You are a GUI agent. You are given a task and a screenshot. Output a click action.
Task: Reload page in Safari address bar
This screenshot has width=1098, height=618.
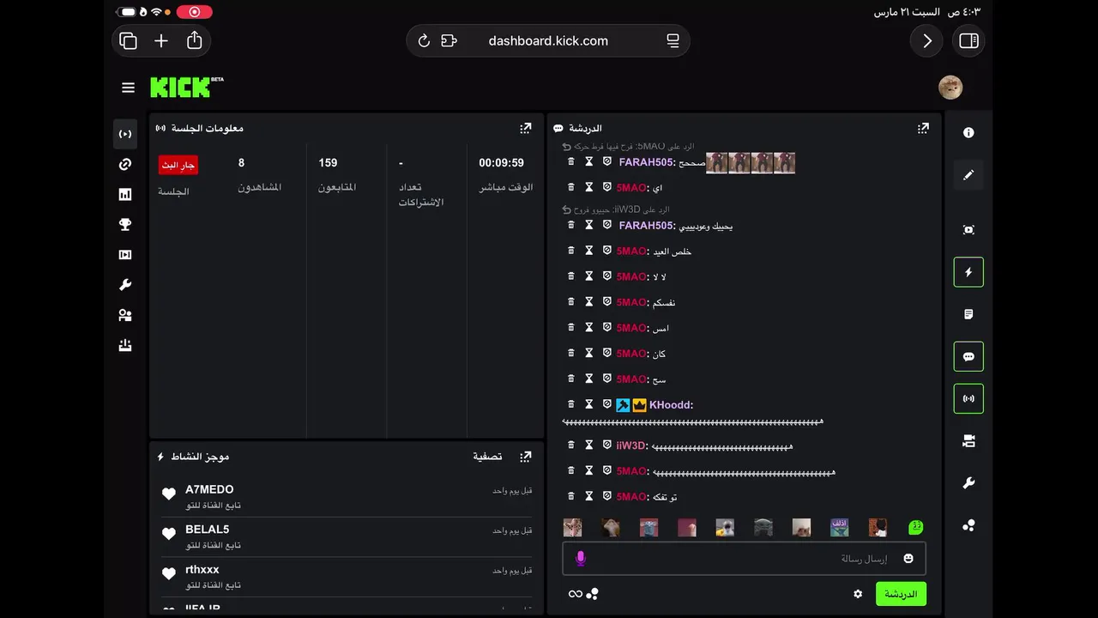pyautogui.click(x=424, y=41)
